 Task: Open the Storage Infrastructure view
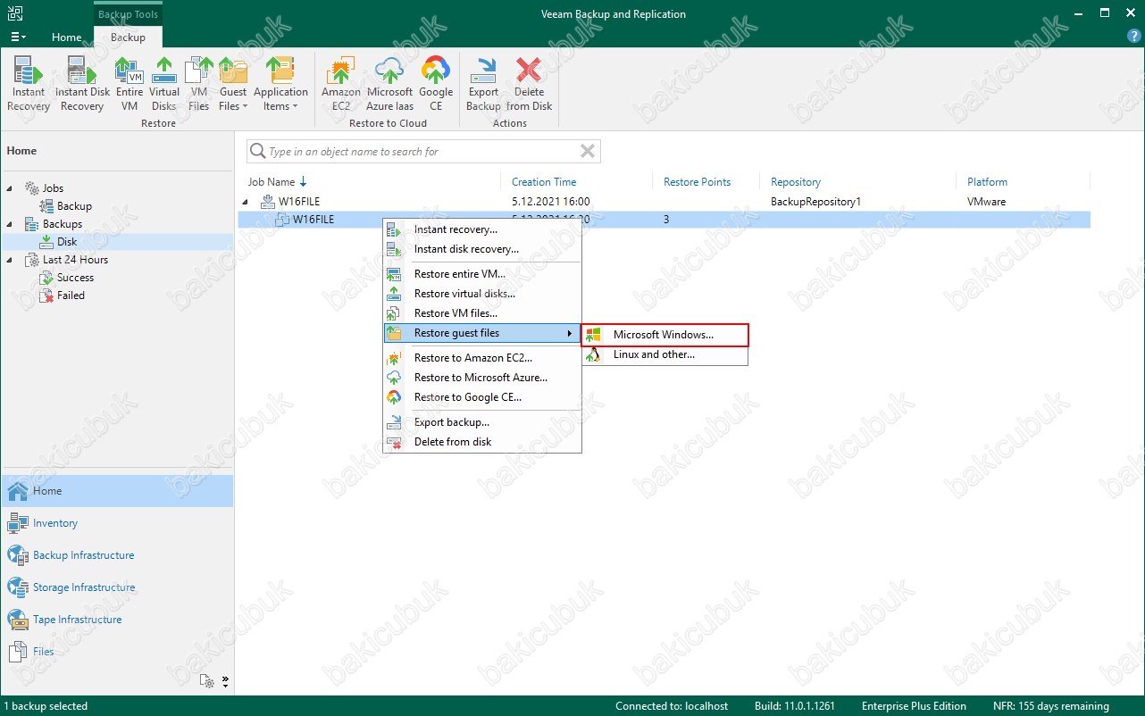pos(117,587)
